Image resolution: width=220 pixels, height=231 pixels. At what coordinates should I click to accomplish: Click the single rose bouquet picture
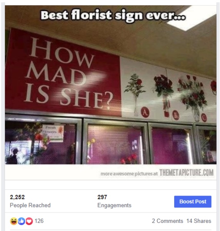(135, 94)
